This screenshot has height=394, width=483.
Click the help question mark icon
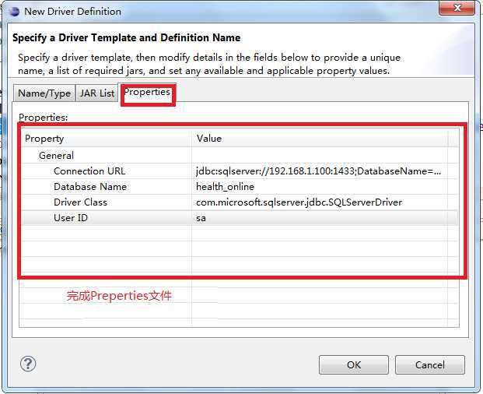[x=28, y=364]
